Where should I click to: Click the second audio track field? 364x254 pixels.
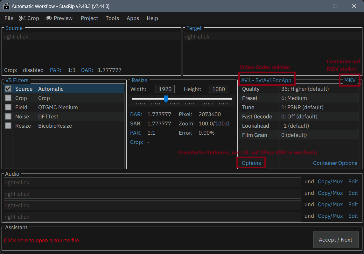point(152,194)
